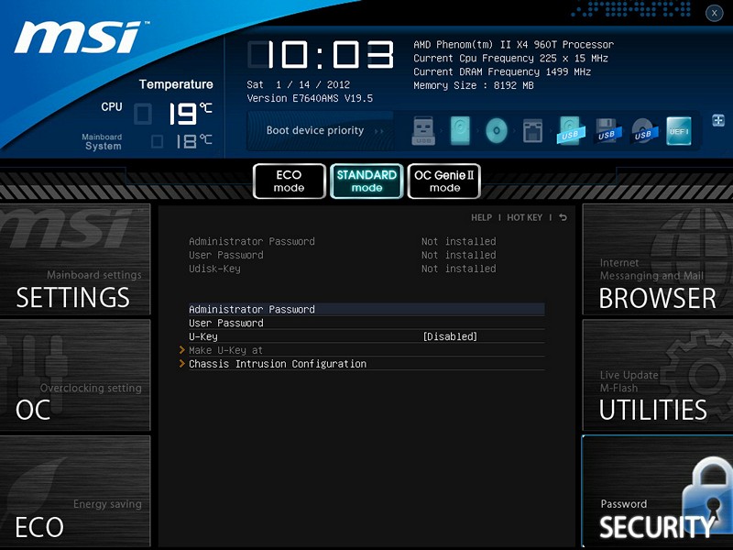Click Udisk-Key Not installed status
This screenshot has height=550, width=733.
pos(459,269)
